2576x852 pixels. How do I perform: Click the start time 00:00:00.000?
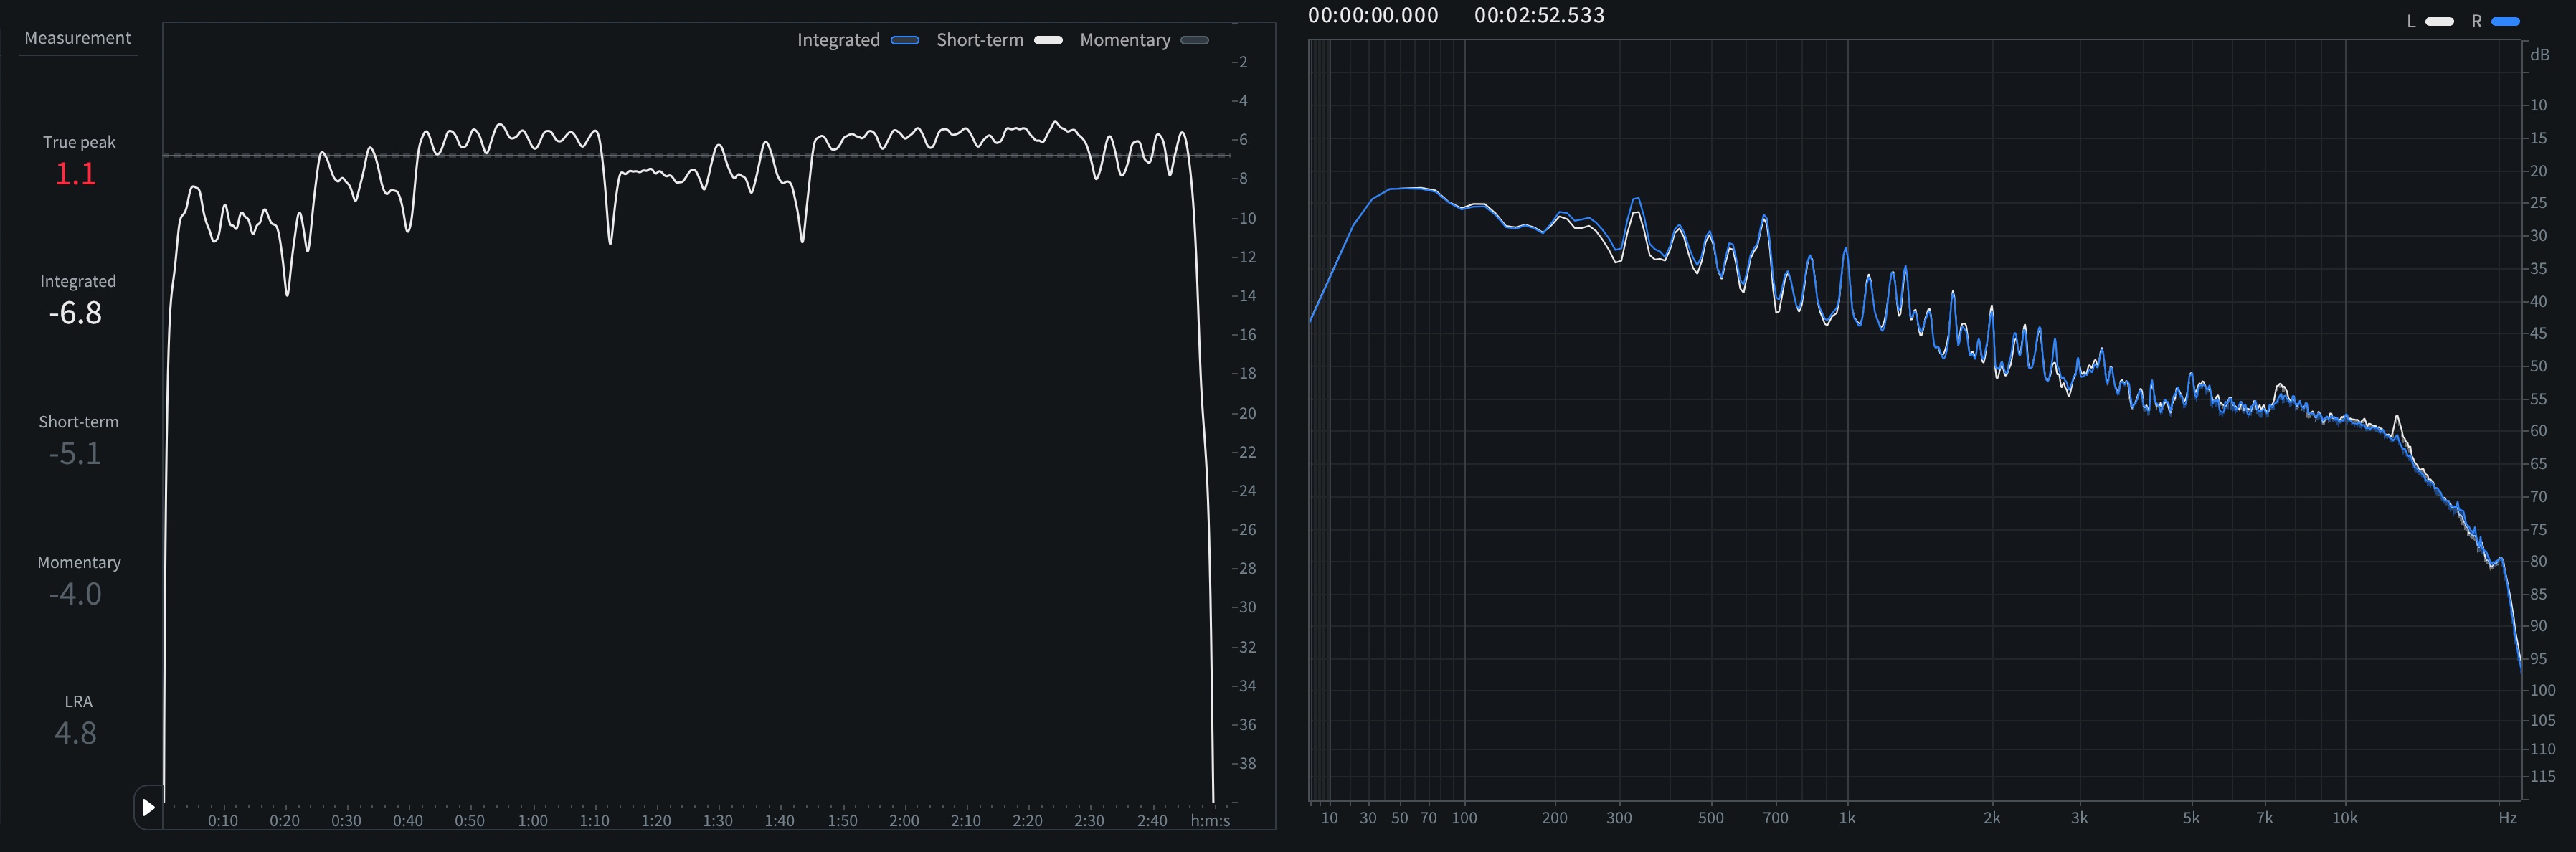click(x=1373, y=15)
